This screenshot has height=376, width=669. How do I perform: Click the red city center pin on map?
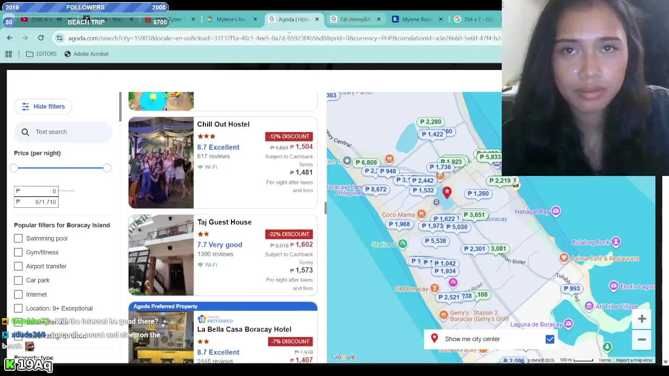[x=447, y=192]
